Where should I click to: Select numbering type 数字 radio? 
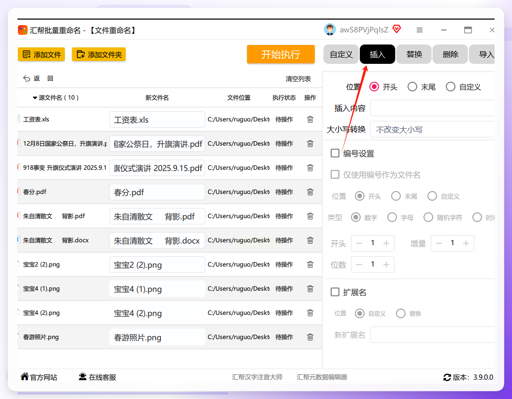tap(355, 218)
